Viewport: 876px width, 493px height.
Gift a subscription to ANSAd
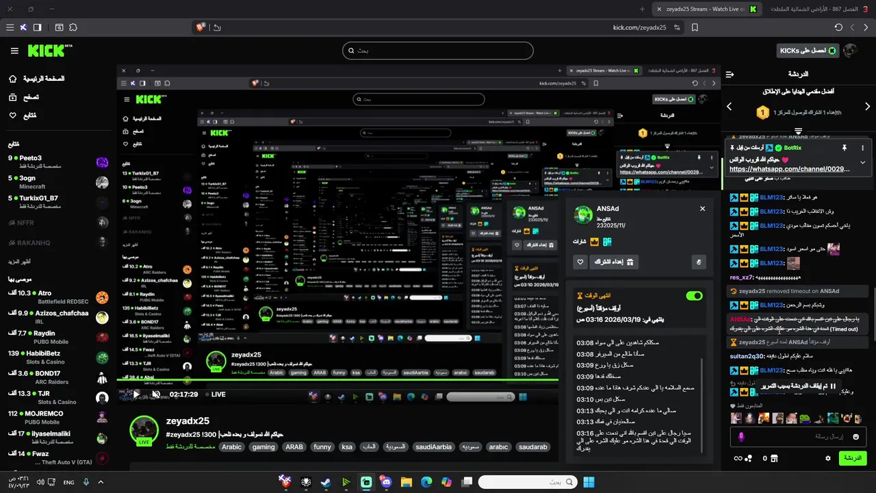[x=614, y=262]
